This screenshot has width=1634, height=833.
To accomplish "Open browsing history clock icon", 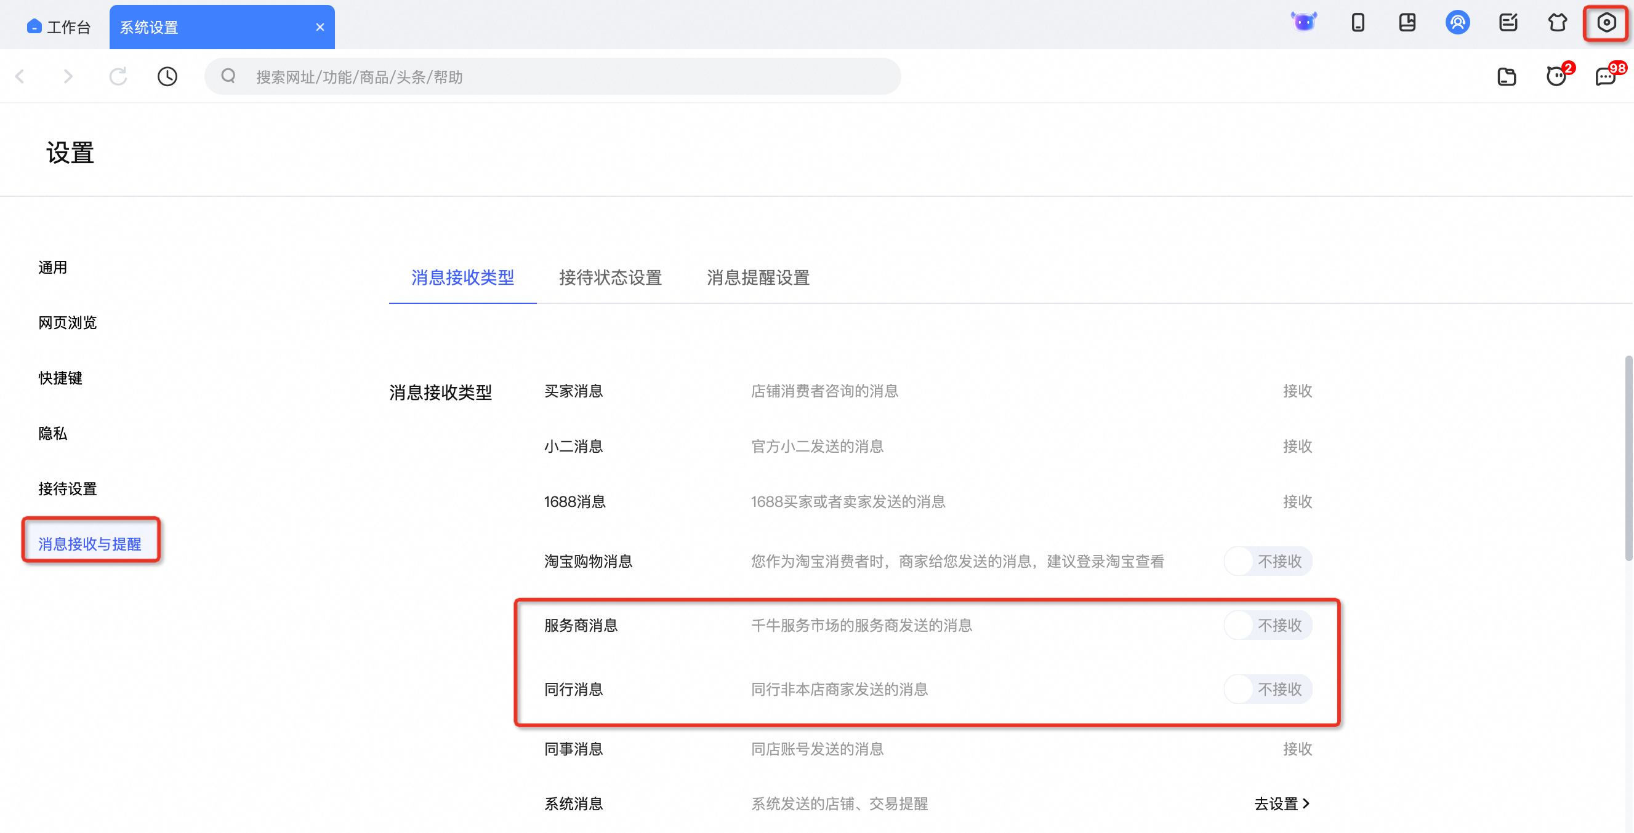I will (x=167, y=77).
